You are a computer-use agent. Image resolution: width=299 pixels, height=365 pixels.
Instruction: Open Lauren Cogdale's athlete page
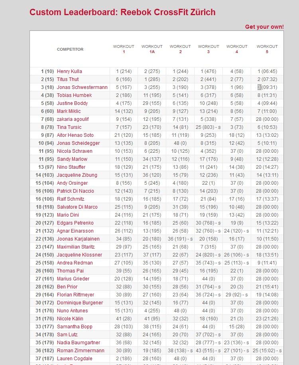(x=75, y=359)
